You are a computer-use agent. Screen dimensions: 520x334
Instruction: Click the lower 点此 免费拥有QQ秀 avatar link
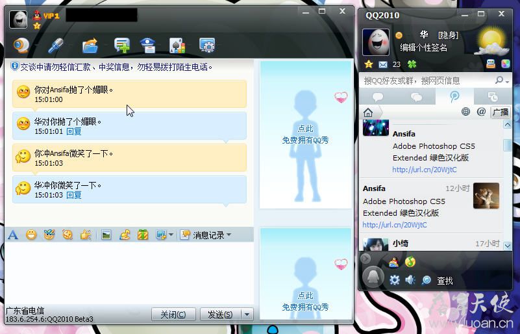click(x=305, y=301)
